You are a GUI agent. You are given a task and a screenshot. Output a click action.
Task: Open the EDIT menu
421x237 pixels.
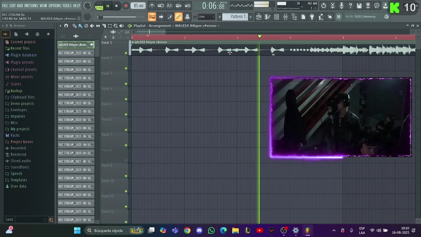(x=12, y=6)
